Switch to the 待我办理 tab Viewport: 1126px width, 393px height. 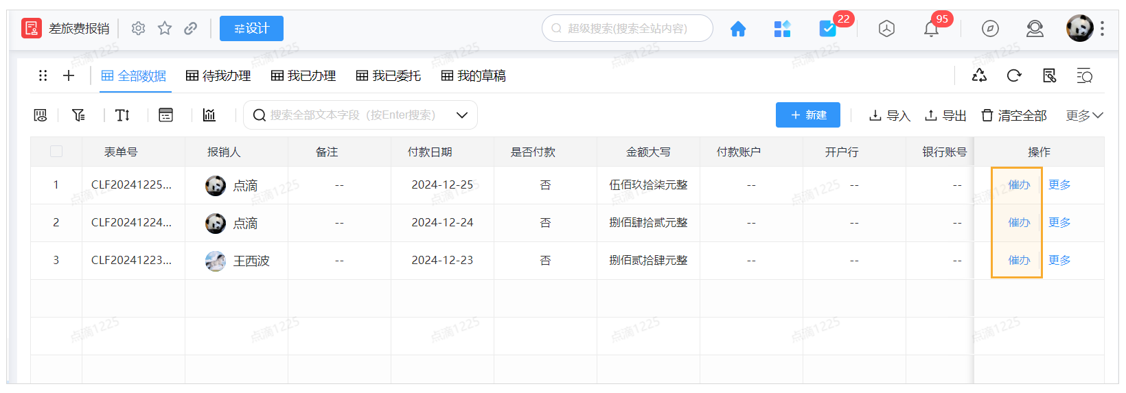tap(218, 75)
